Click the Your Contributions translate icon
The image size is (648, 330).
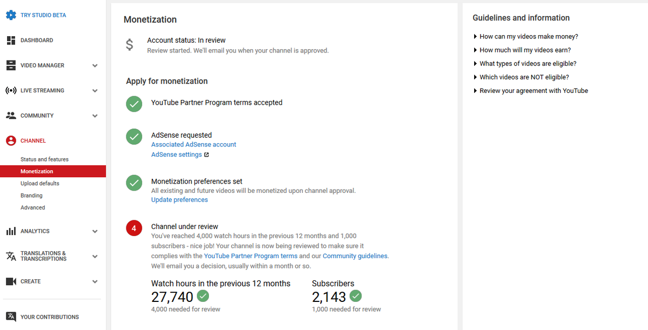11,317
